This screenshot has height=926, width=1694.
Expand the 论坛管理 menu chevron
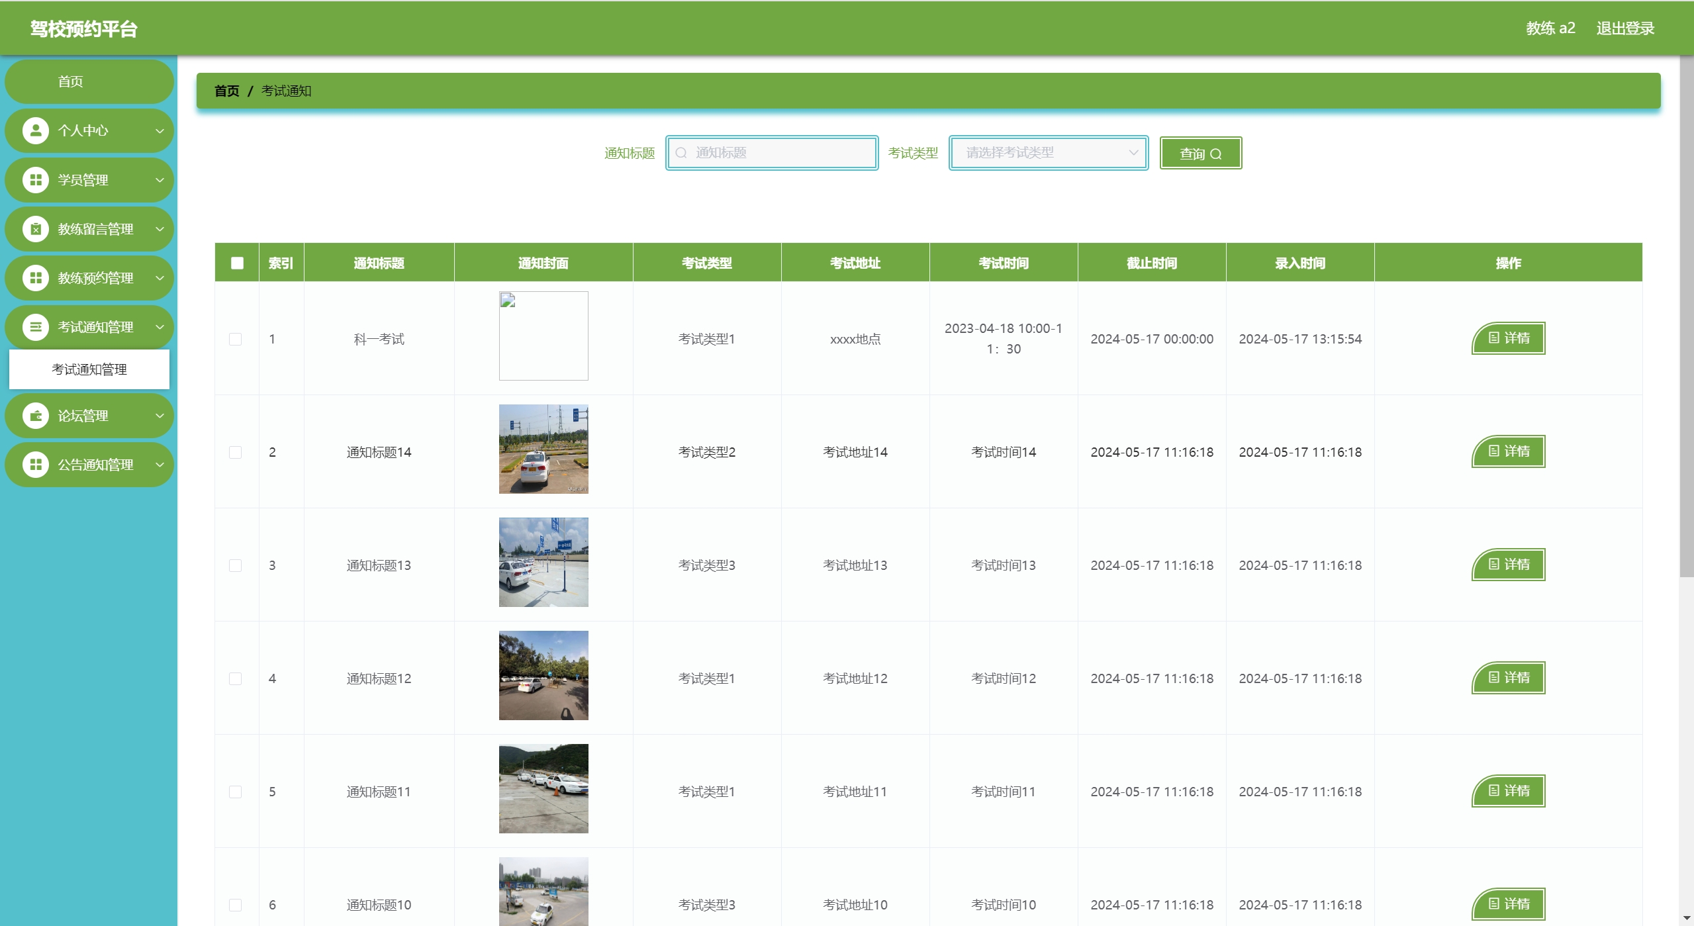(x=160, y=416)
